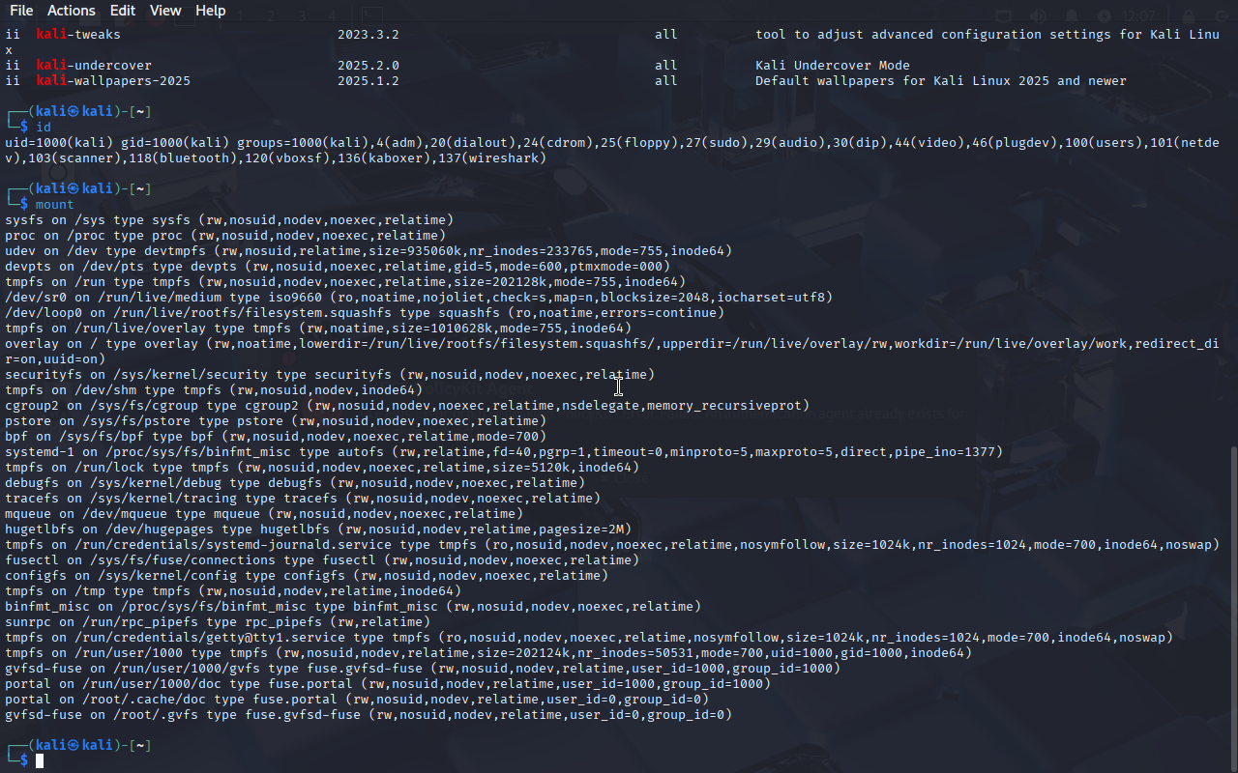Click the 'tmpfs on /run/user/1000' line
Screen dimensions: 1238x773
(488, 653)
